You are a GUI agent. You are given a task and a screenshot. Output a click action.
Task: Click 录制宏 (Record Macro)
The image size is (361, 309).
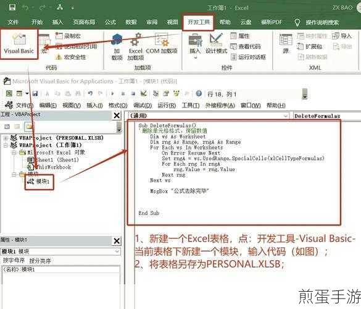point(68,36)
